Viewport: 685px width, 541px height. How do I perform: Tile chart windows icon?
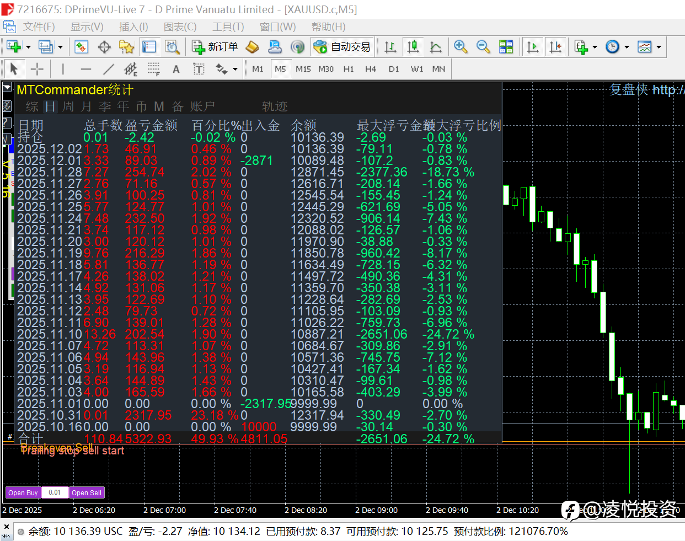pos(506,47)
